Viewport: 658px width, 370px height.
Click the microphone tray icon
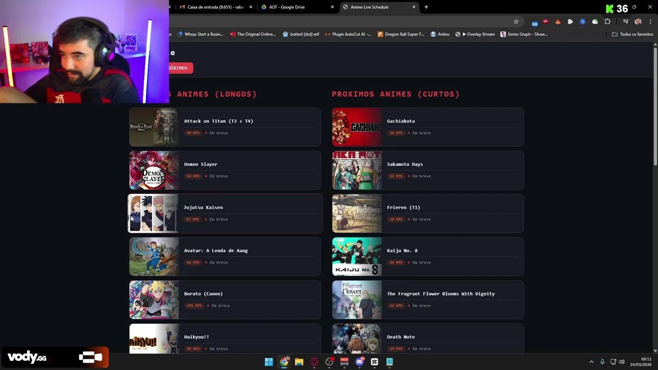(602, 362)
